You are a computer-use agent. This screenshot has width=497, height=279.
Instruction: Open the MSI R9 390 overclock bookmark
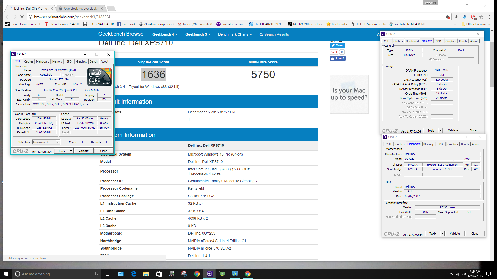click(x=305, y=24)
